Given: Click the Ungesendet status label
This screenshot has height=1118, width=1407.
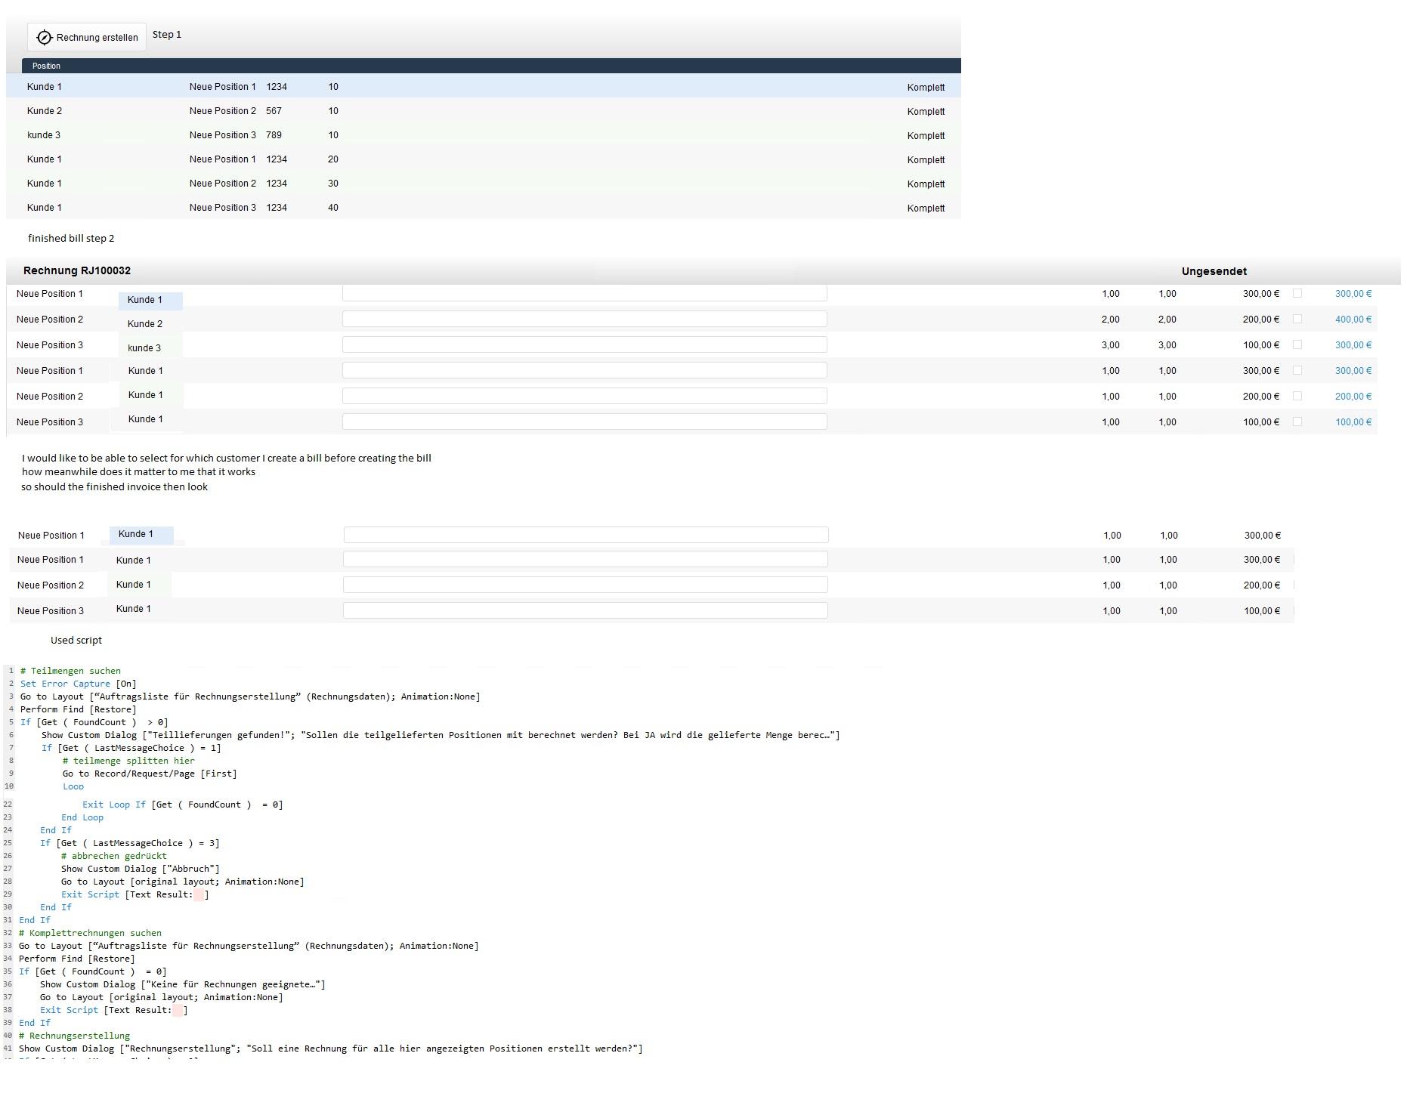Looking at the screenshot, I should tap(1214, 271).
